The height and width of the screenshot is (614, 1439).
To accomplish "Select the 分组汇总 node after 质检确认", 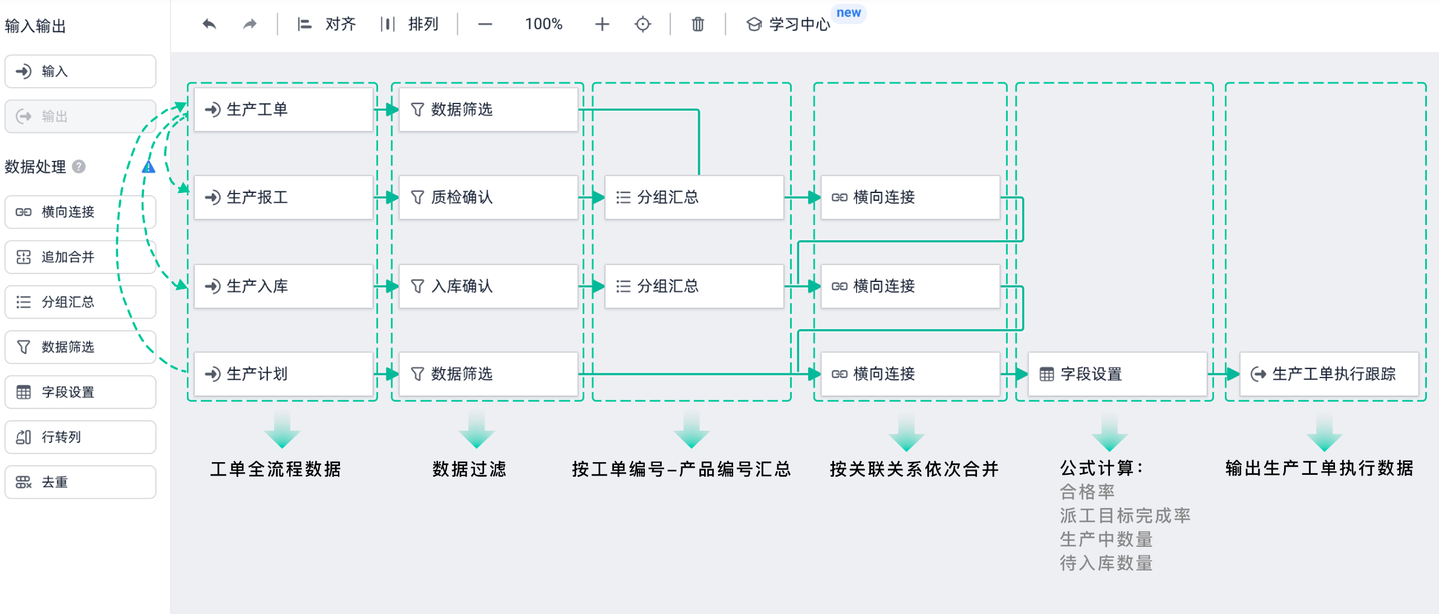I will coord(694,197).
